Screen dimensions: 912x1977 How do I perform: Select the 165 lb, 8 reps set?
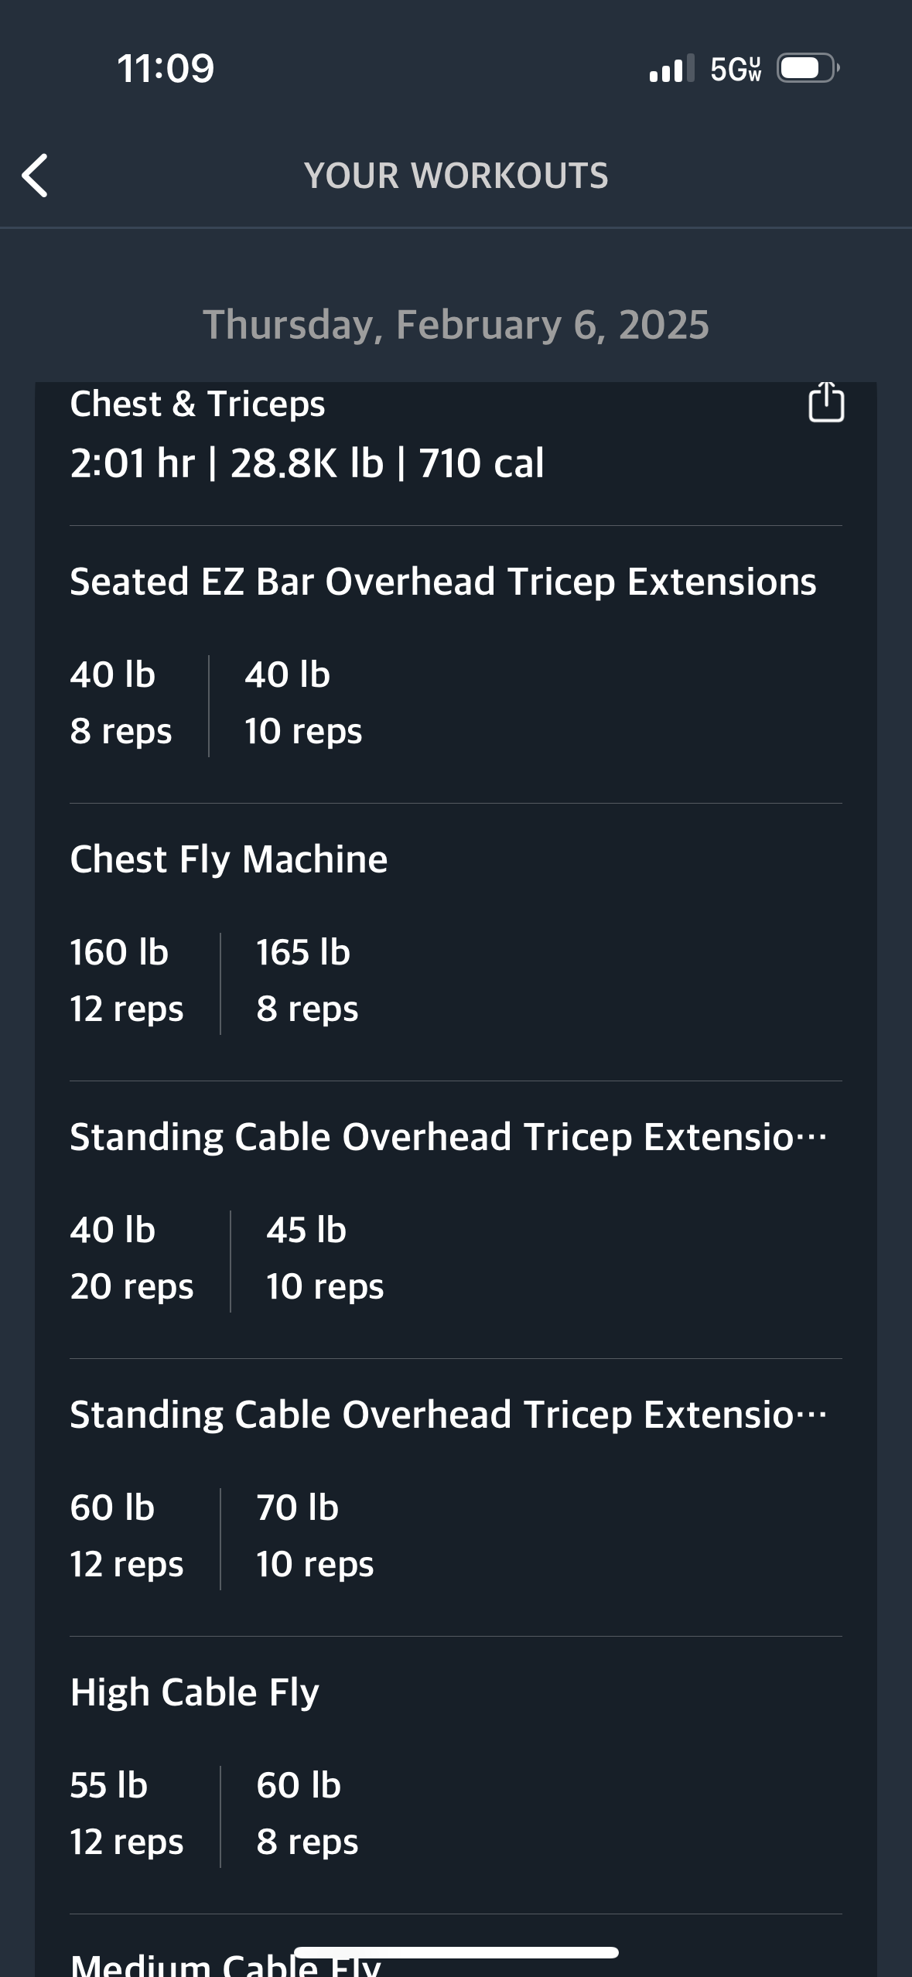306,980
